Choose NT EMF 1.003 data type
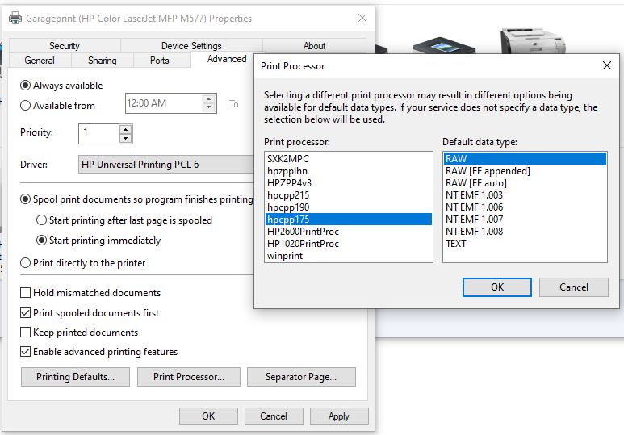This screenshot has width=624, height=435. (525, 195)
